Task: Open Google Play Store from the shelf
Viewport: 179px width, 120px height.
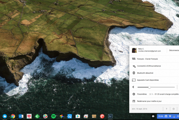Action: [78, 116]
